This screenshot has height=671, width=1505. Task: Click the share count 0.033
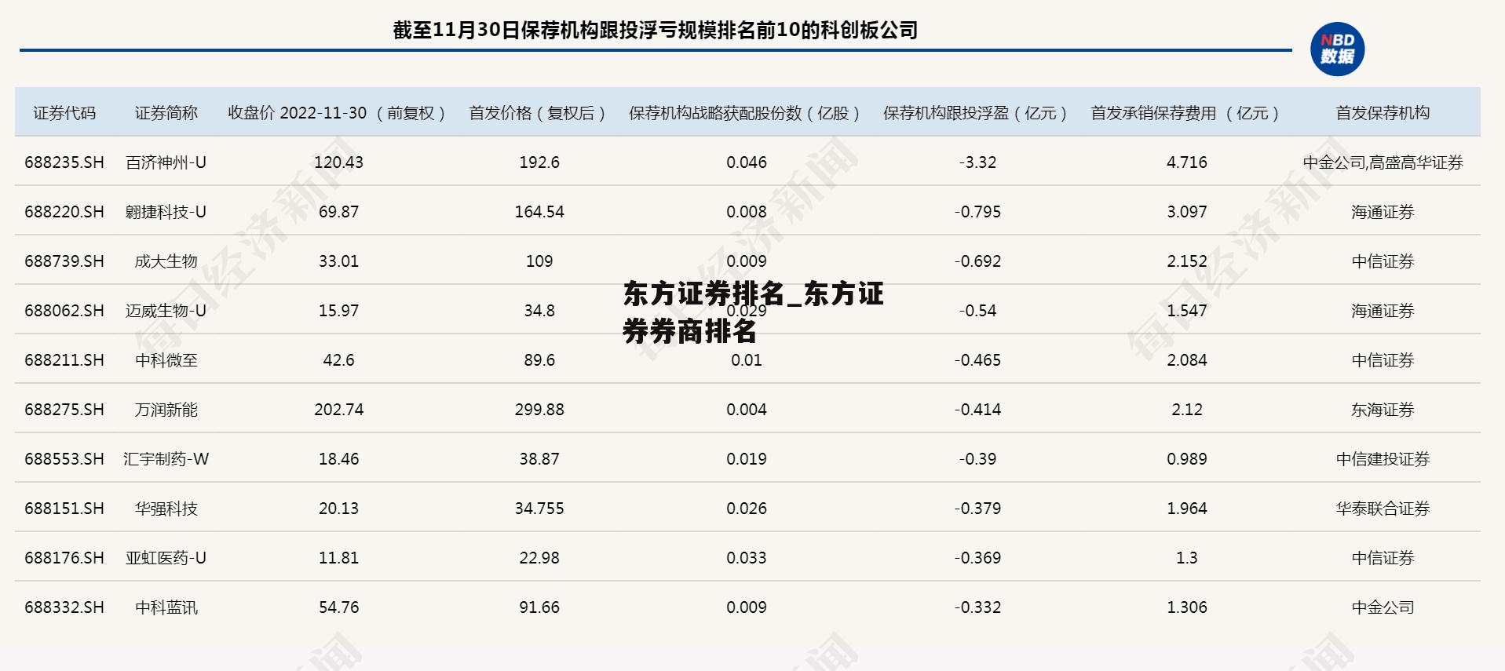pyautogui.click(x=747, y=558)
